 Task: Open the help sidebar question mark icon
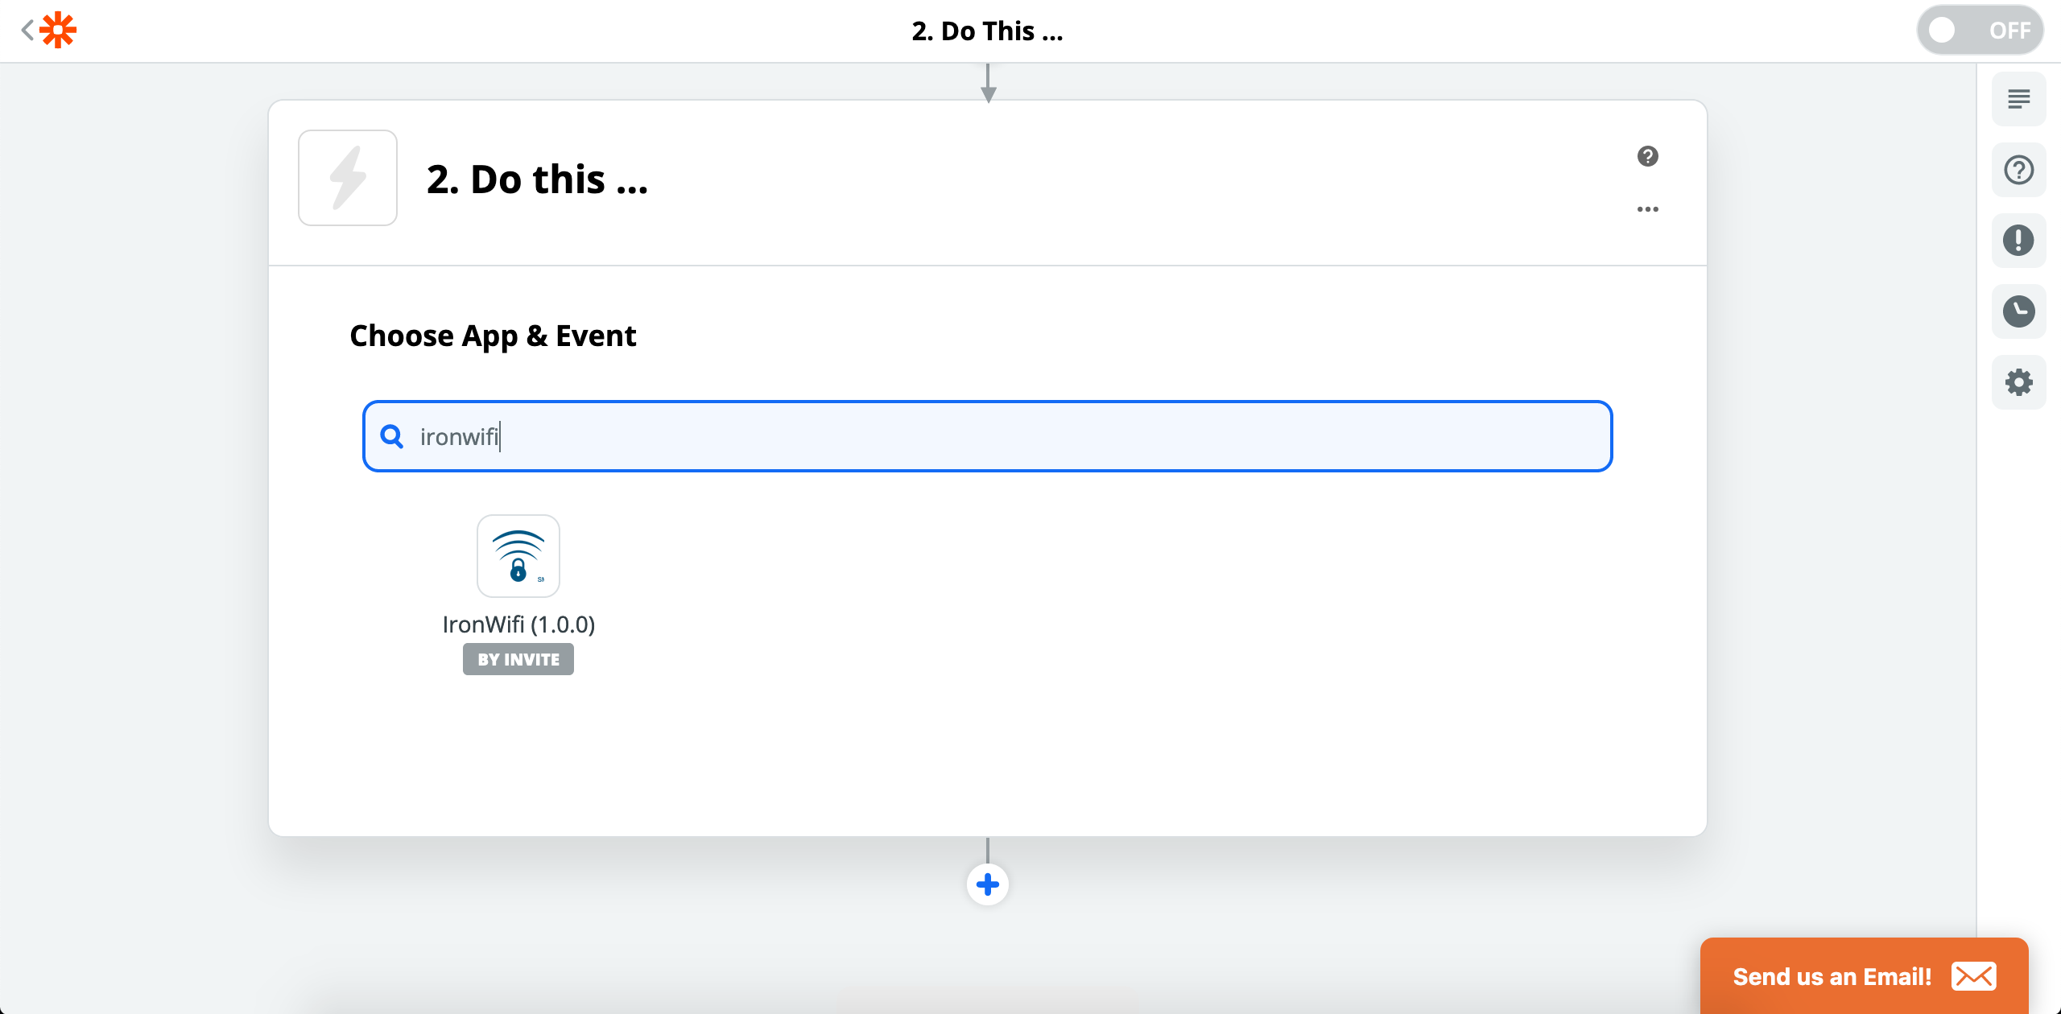click(2018, 169)
